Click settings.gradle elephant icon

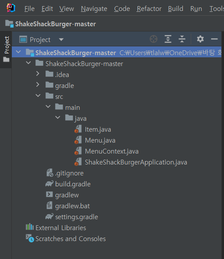pyautogui.click(x=49, y=217)
